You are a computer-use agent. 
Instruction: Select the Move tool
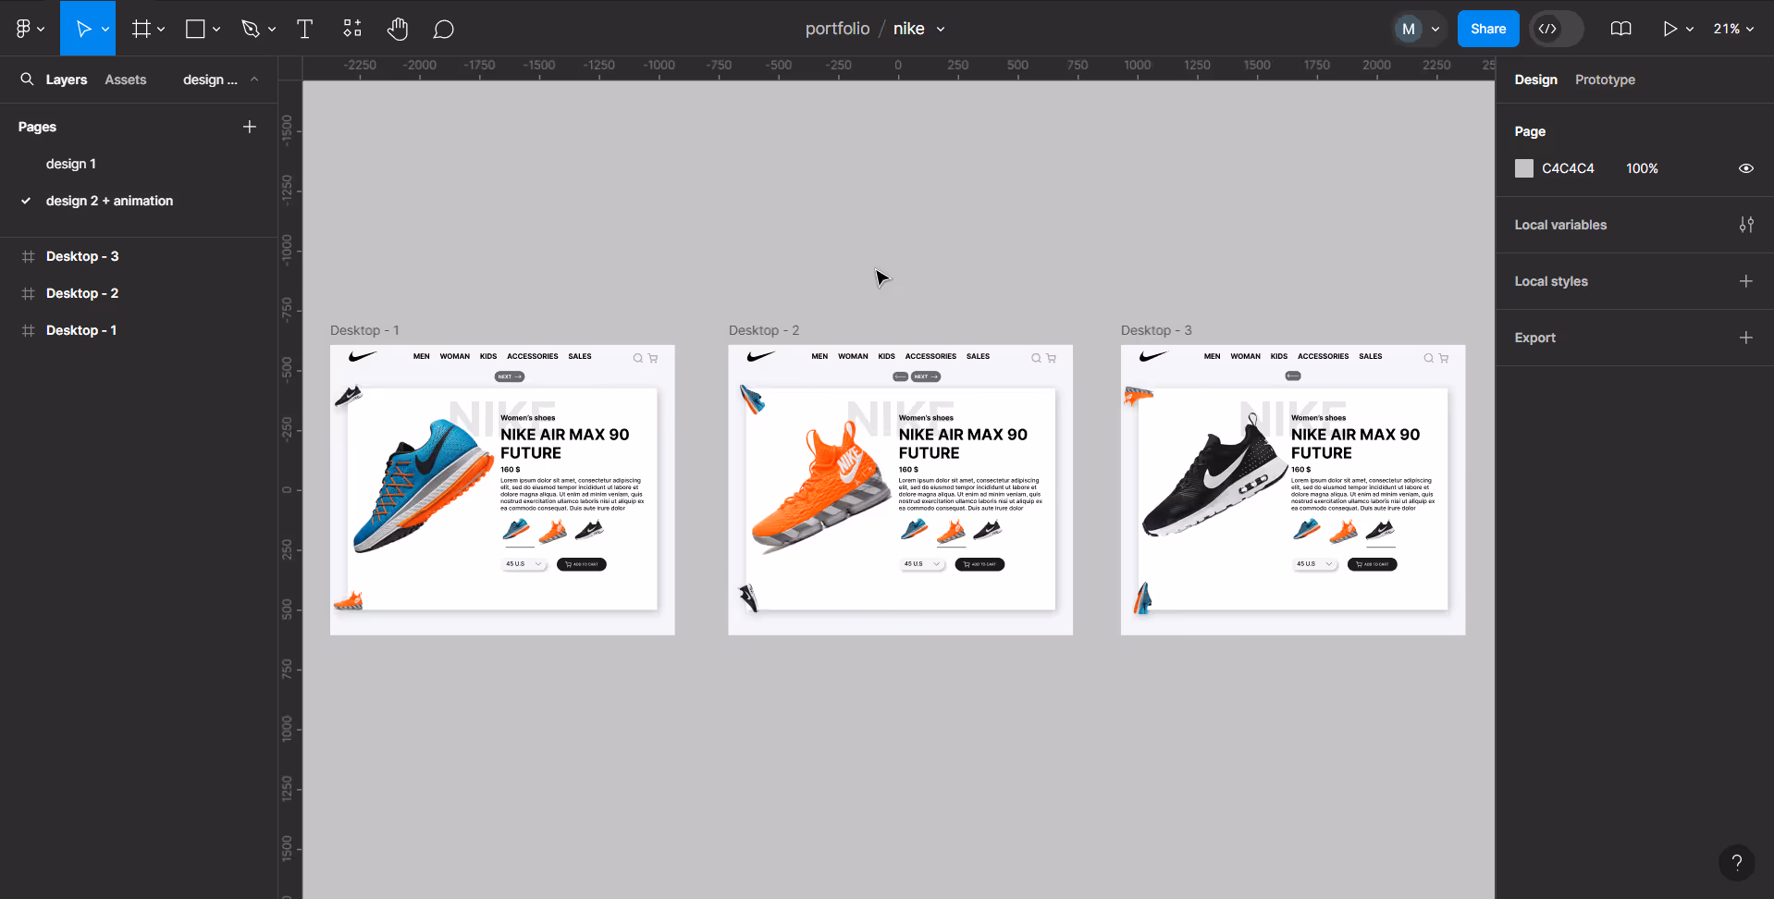tap(83, 29)
